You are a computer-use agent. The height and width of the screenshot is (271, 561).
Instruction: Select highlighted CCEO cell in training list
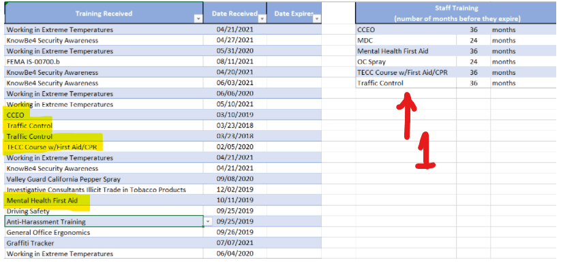104,115
